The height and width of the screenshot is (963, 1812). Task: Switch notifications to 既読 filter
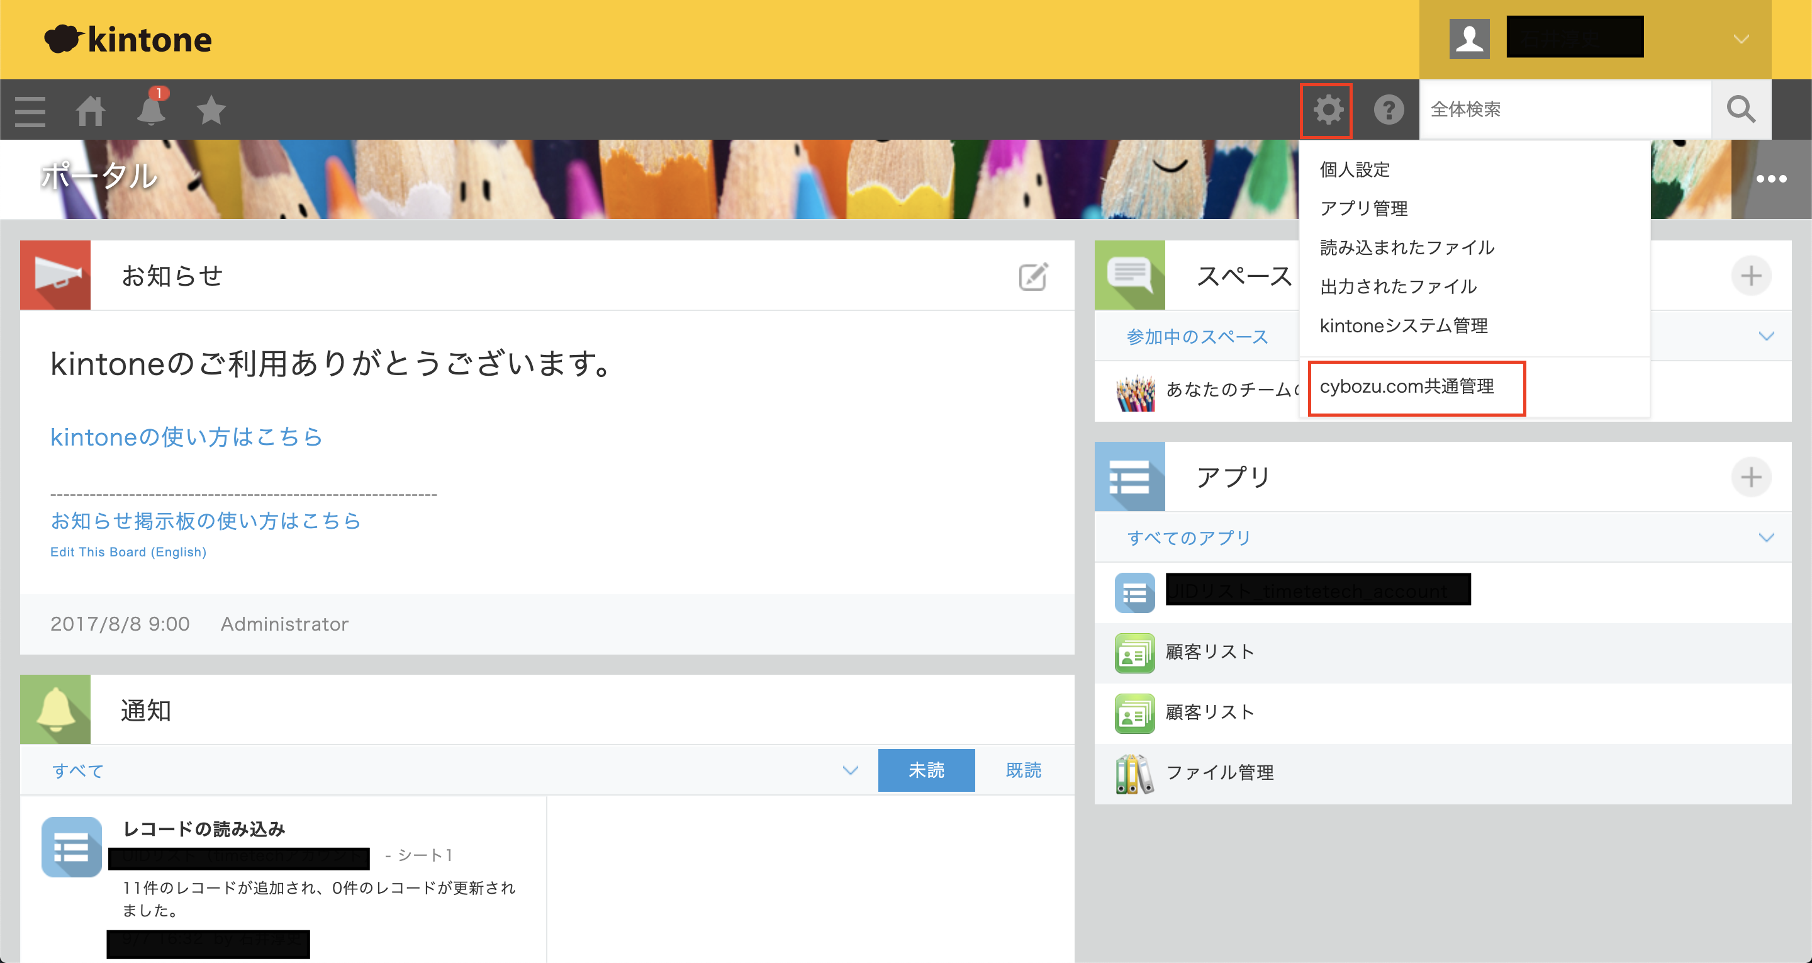coord(1023,770)
